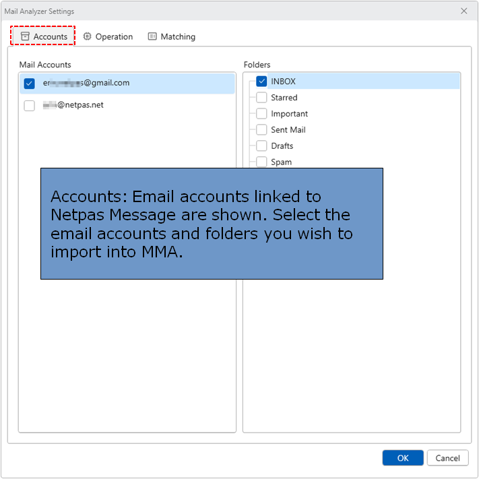479x479 pixels.
Task: Select the netpas.net account row text
Action: [x=73, y=105]
